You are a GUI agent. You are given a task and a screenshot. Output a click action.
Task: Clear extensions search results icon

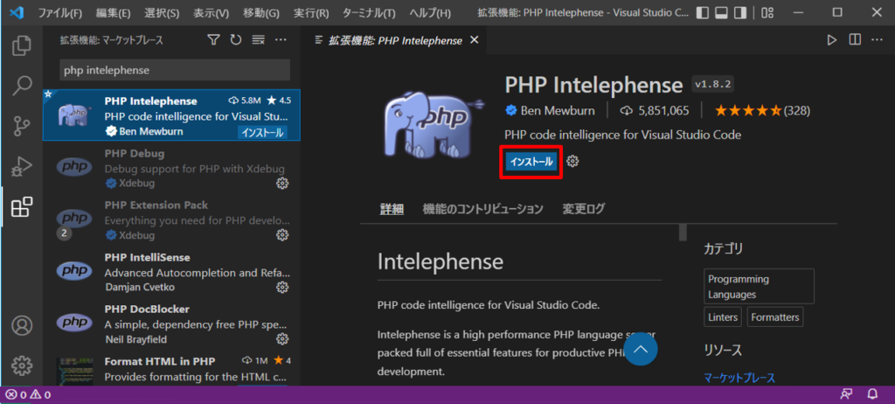(x=258, y=40)
